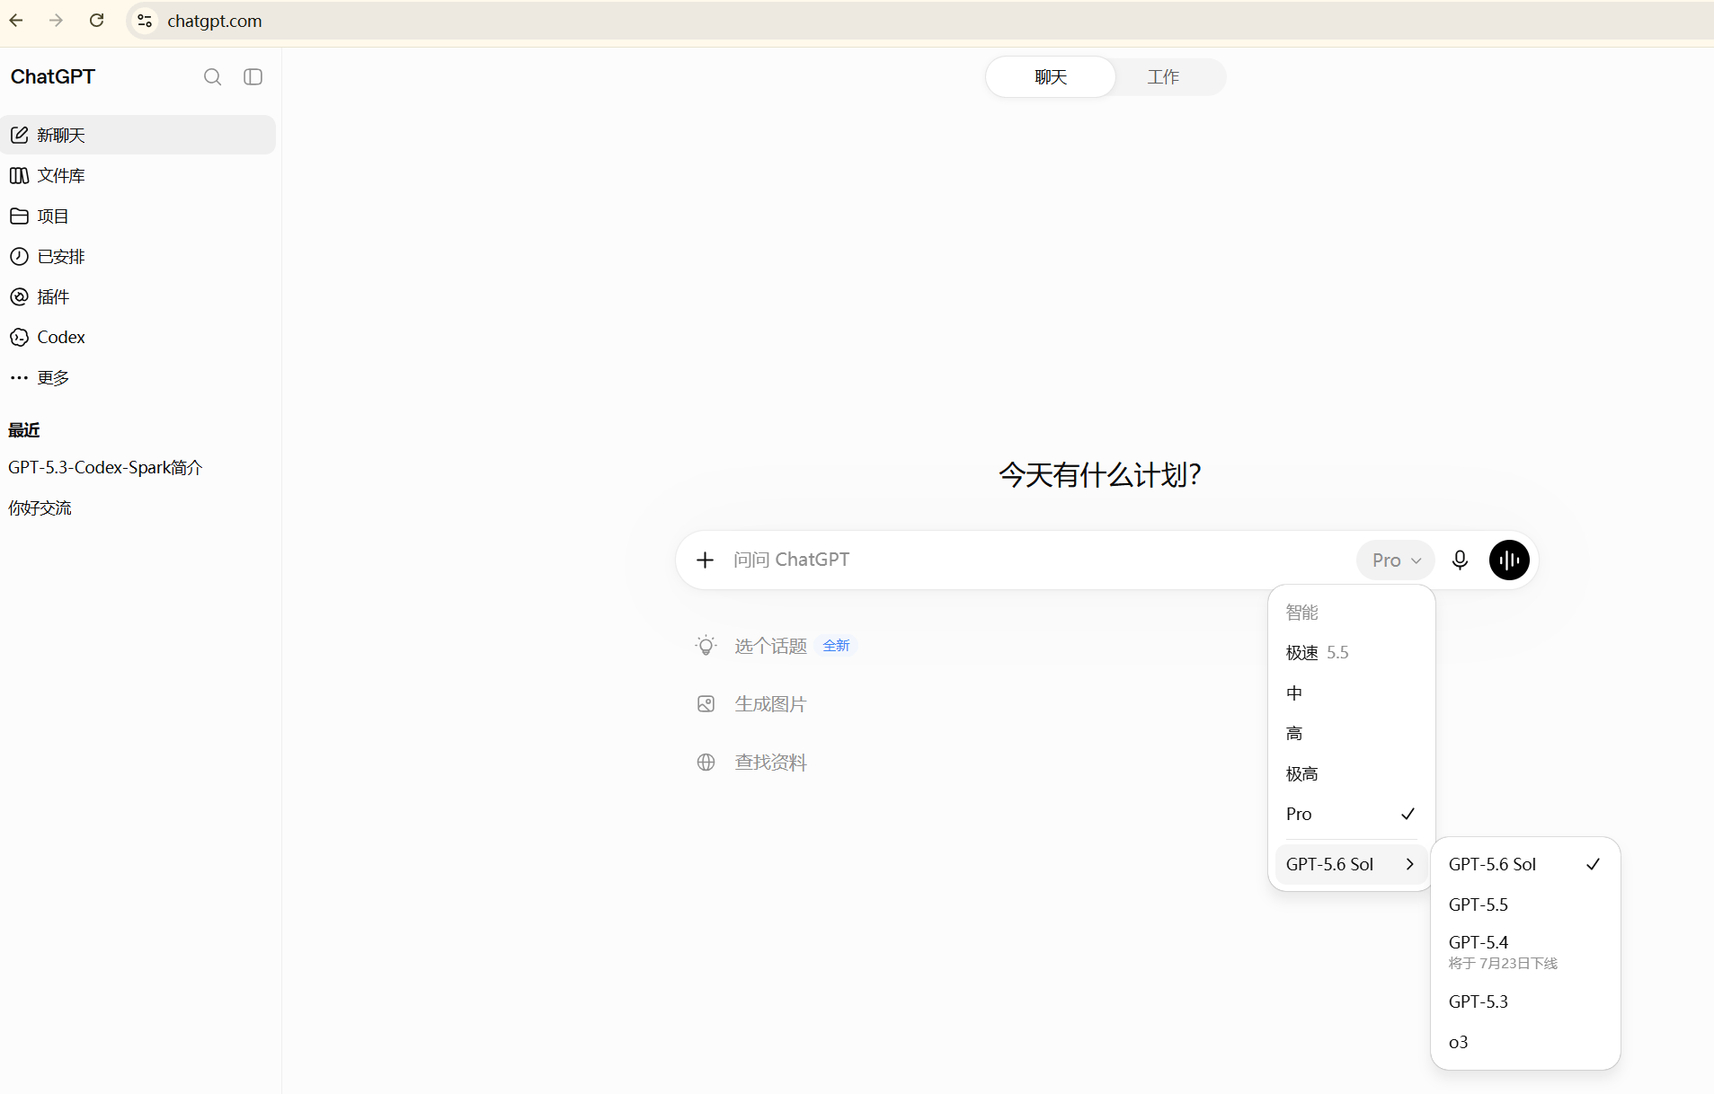Click the browser forward arrow
The height and width of the screenshot is (1094, 1714).
click(x=56, y=21)
